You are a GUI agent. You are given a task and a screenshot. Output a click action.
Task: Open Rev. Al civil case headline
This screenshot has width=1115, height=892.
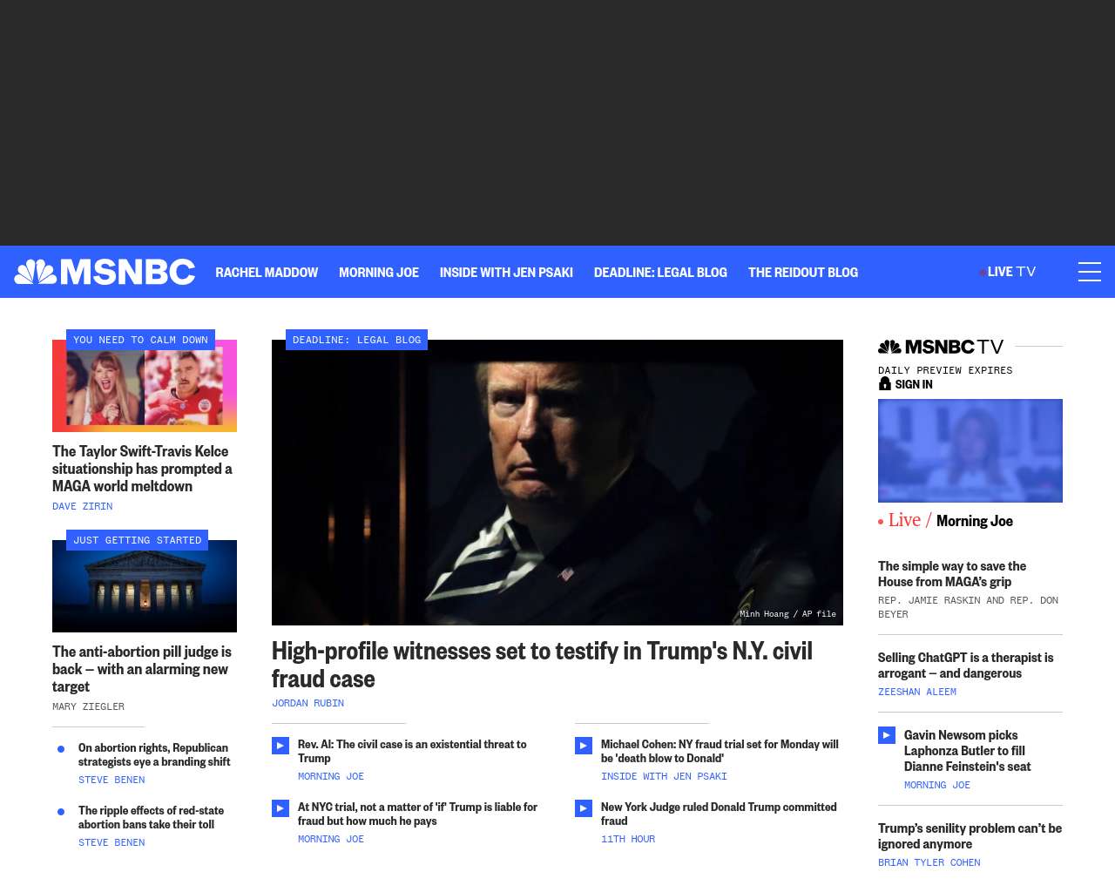(x=412, y=751)
